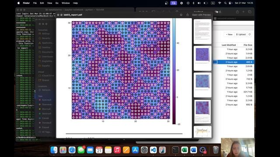Open Pages app in the Dock
280x157 pixels.
point(126,150)
